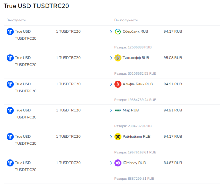This screenshot has height=184, width=220.
Task: Click 1 TUSDTRC20 amount in Мир row
Action: [x=68, y=110]
